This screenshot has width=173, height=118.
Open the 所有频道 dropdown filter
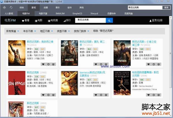point(13,31)
